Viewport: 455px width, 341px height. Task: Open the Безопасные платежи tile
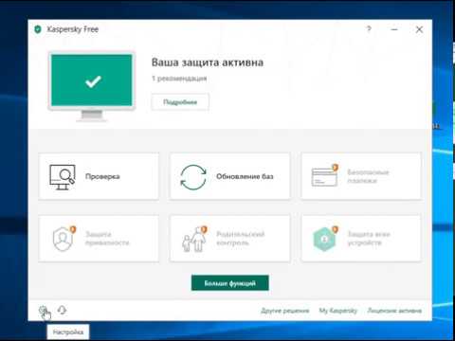point(361,176)
